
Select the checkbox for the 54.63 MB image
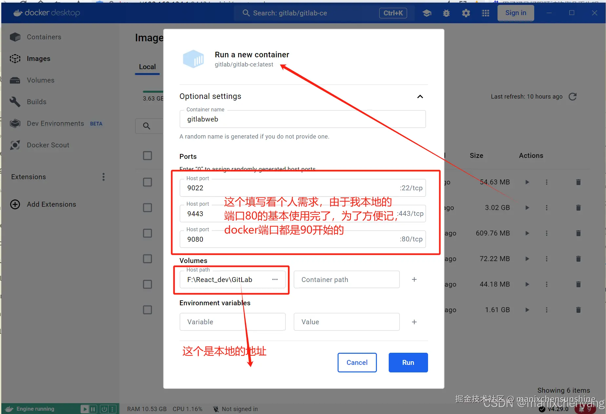coord(147,182)
